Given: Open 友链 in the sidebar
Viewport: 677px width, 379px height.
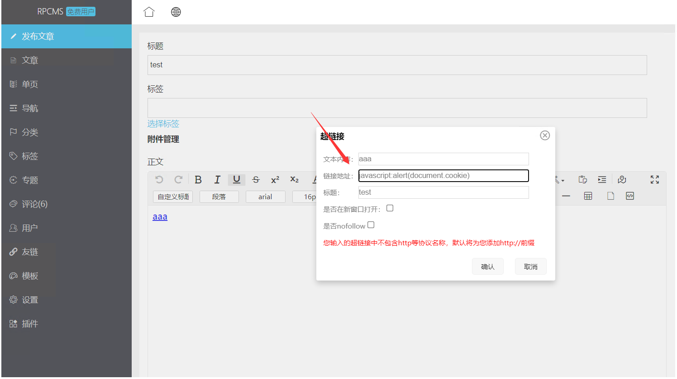Looking at the screenshot, I should (67, 252).
